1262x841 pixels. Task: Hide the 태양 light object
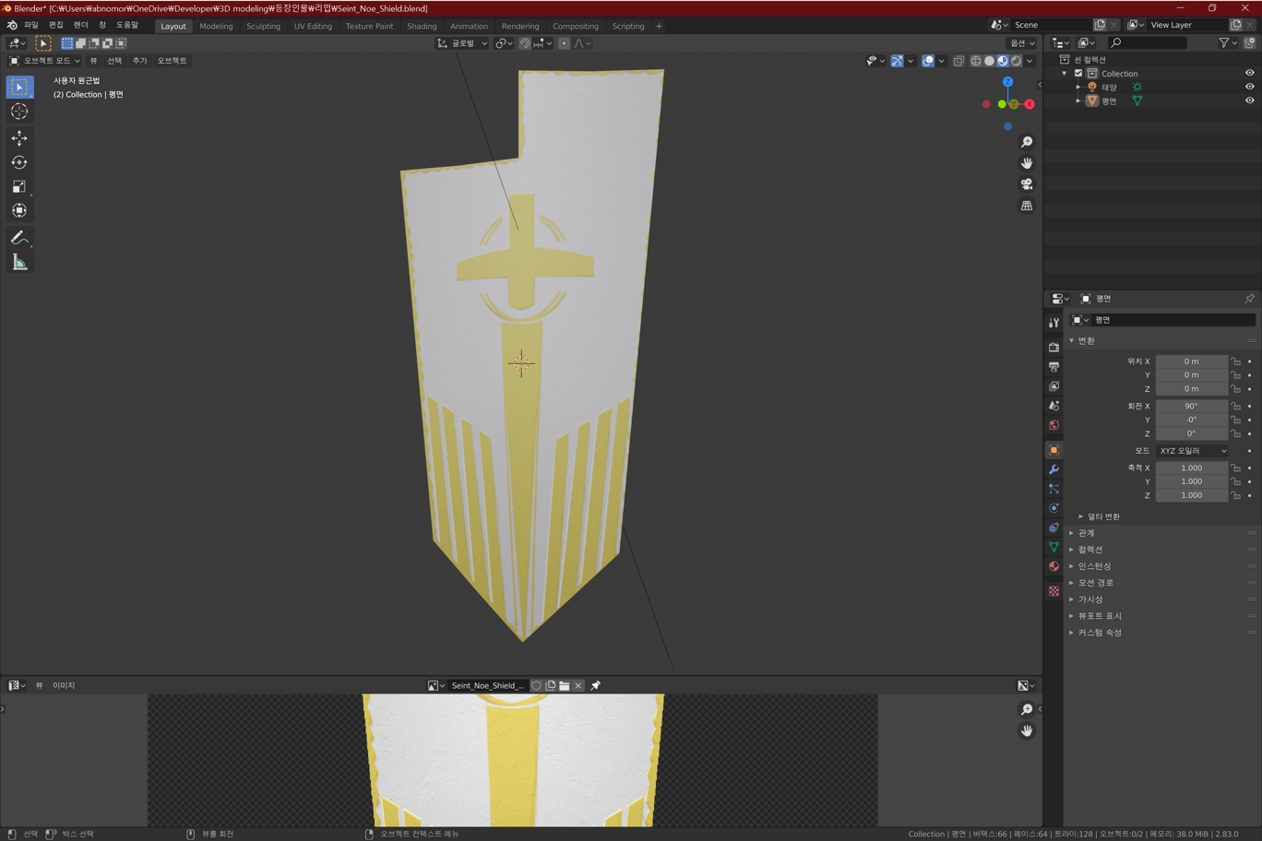(1249, 87)
